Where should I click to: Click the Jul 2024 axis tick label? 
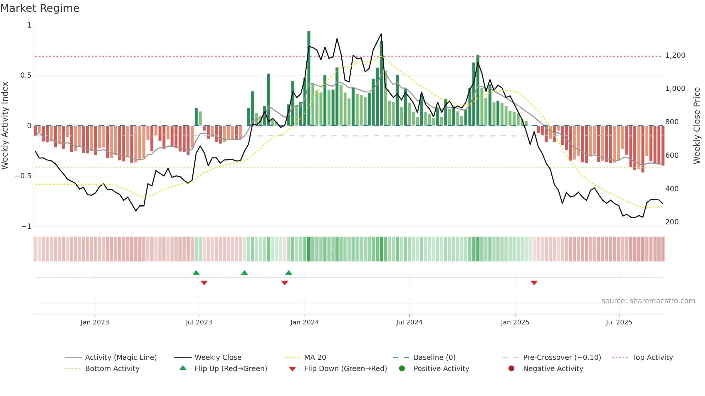[x=409, y=322]
